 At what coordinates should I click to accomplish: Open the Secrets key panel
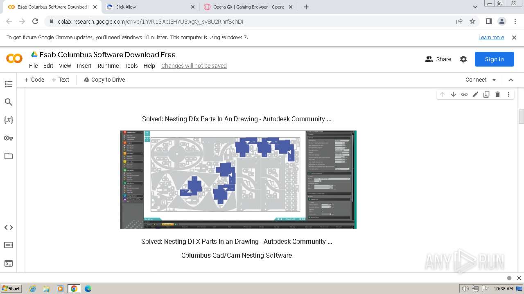point(9,138)
